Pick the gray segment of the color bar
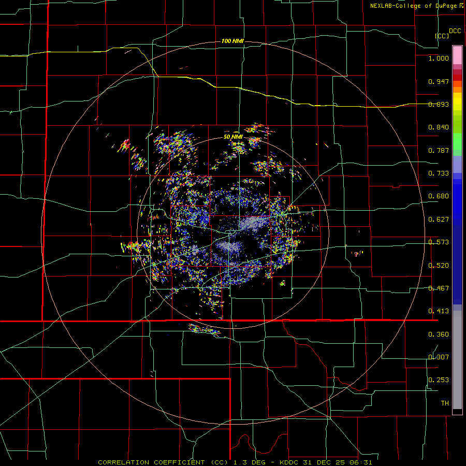This screenshot has width=466, height=466. coord(457,360)
